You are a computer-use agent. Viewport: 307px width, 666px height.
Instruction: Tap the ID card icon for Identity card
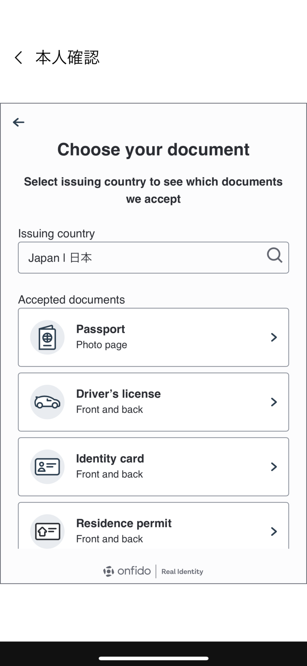47,467
